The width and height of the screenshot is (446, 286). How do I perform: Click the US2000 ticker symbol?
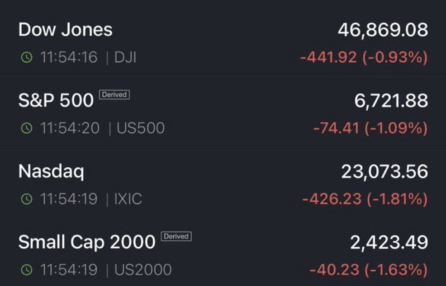143,270
